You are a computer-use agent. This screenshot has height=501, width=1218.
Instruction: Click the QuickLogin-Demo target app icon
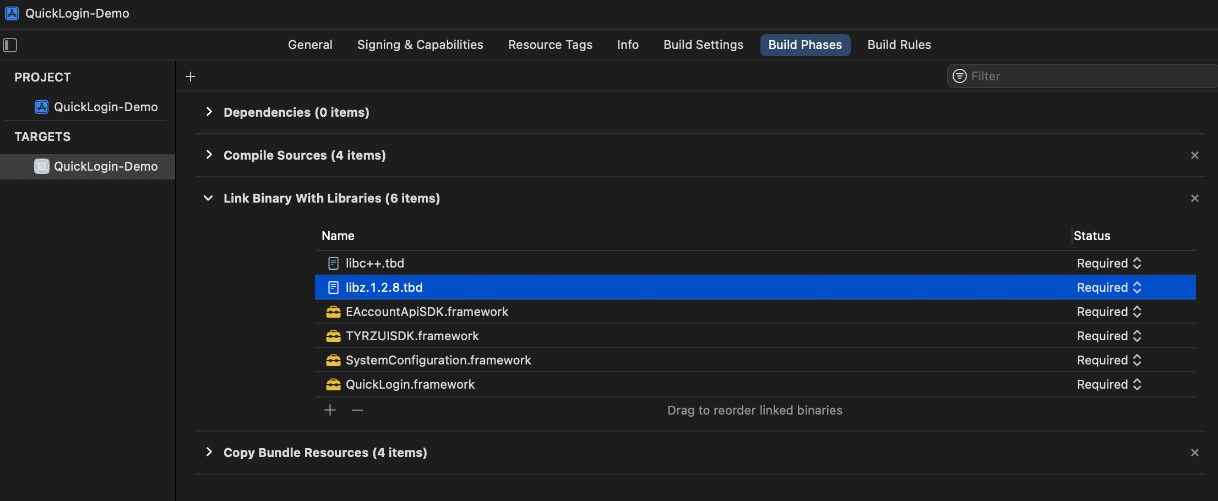pos(42,166)
